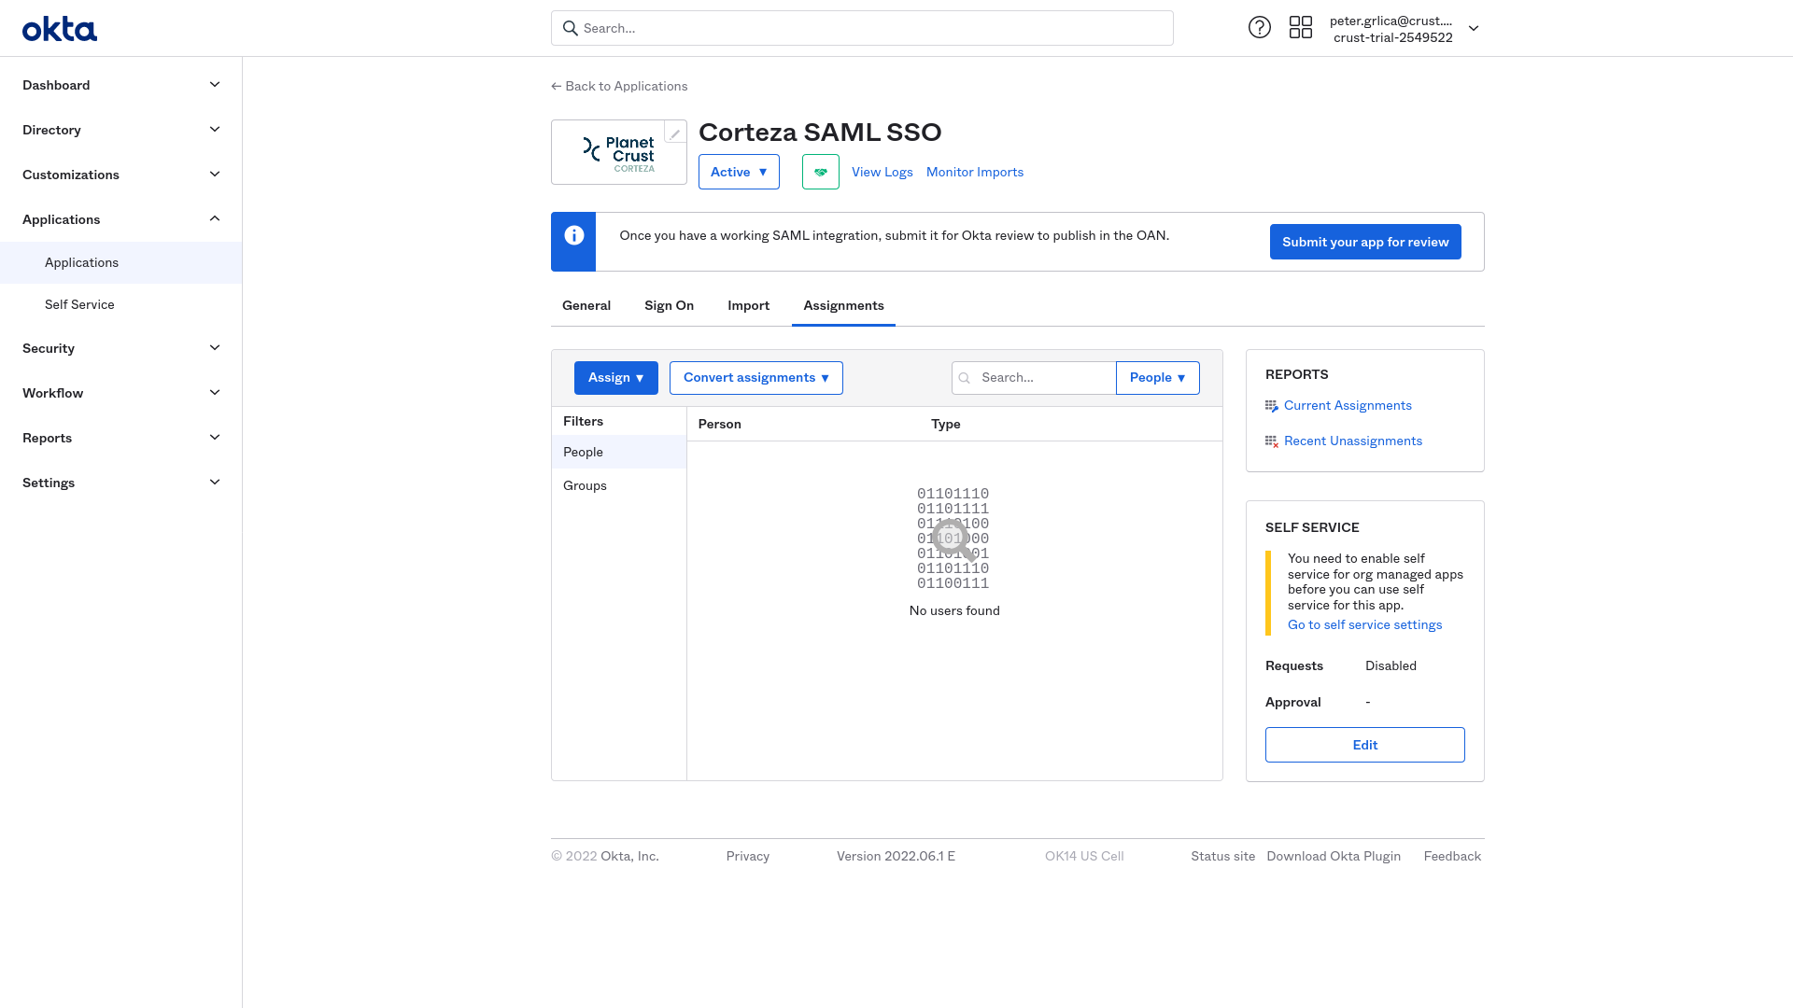Click the Planet Crust Corteza app icon

tap(618, 151)
